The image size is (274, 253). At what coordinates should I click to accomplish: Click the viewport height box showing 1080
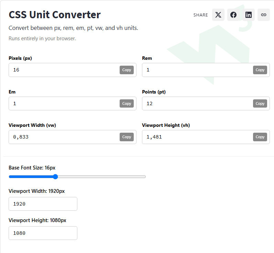pyautogui.click(x=43, y=233)
